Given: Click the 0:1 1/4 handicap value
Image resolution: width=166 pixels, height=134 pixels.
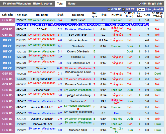Looking at the screenshot, I should point(103,40).
